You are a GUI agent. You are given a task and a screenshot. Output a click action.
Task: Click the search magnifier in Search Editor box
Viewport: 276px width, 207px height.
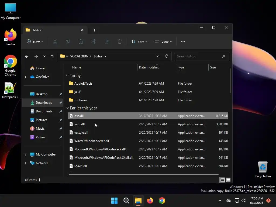point(223,56)
